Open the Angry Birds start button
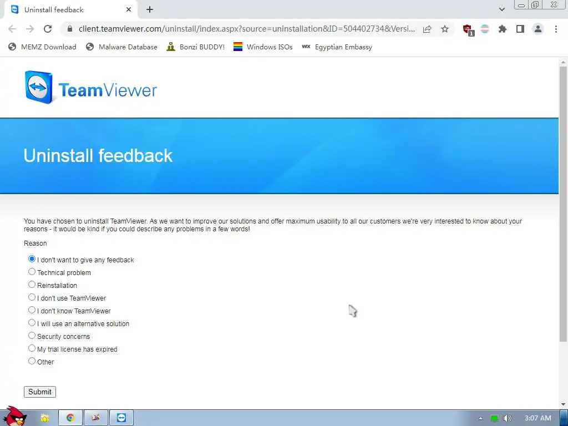 pos(15,416)
